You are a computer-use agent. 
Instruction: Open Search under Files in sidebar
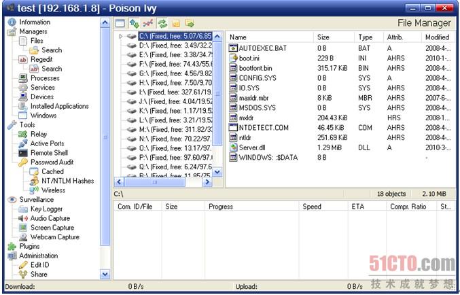pos(52,50)
